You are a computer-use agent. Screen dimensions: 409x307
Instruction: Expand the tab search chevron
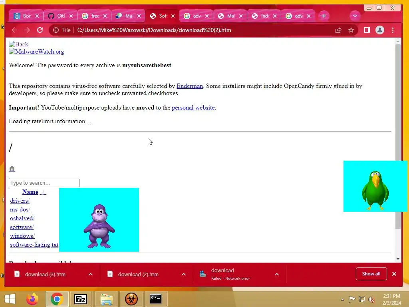355,16
